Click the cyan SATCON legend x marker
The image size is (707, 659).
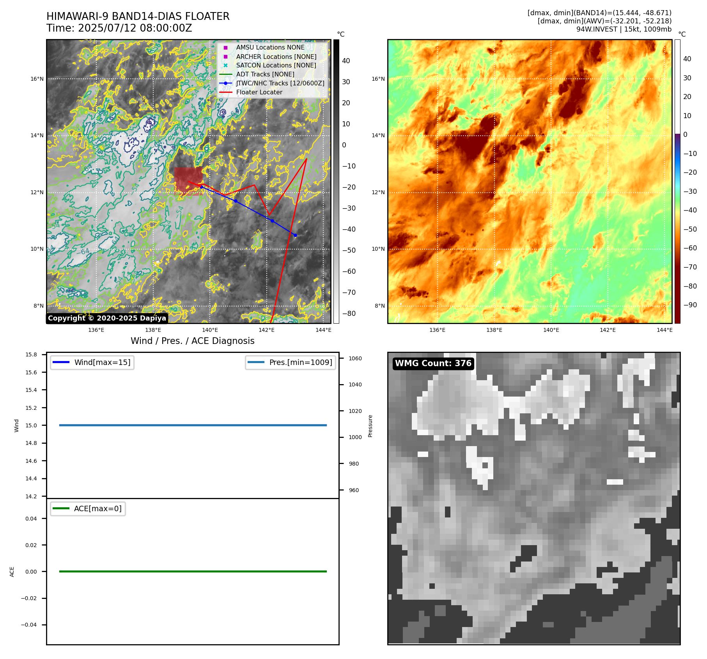pos(225,66)
